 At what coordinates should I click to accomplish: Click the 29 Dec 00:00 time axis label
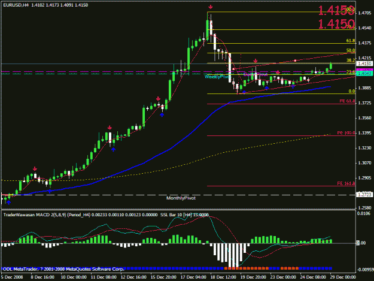343,277
